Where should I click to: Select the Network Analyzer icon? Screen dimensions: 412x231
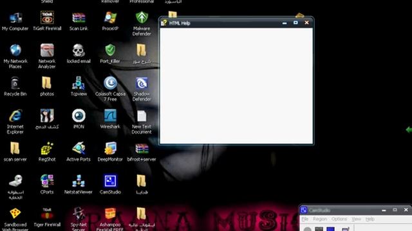tap(47, 50)
